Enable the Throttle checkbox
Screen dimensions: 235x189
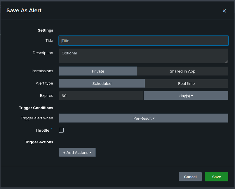[61, 130]
